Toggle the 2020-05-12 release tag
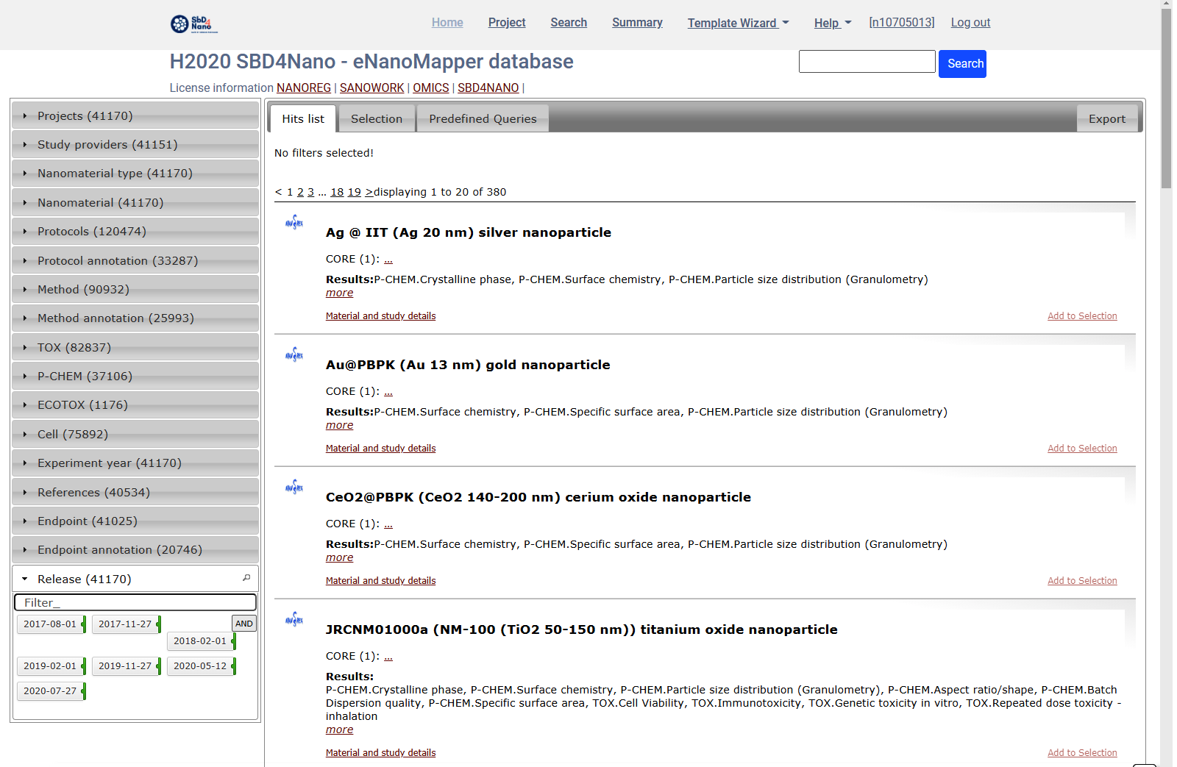The height and width of the screenshot is (767, 1177). (200, 666)
